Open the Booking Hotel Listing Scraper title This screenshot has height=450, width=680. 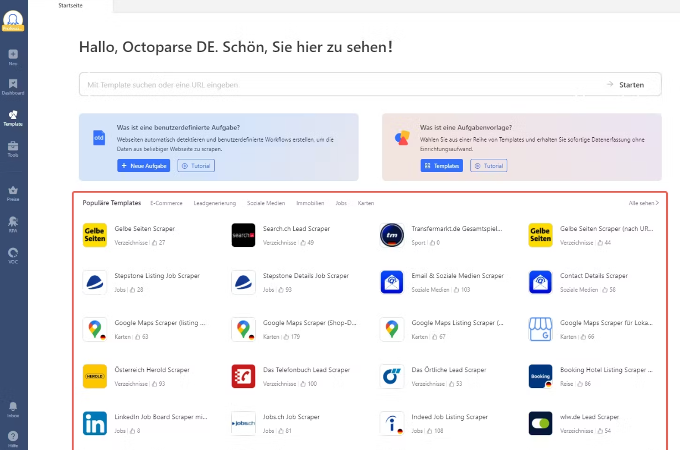click(x=606, y=370)
